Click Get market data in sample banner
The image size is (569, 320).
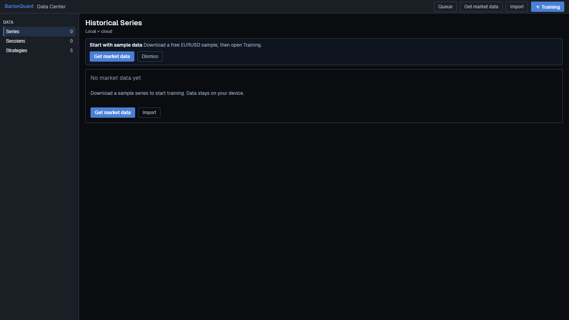click(112, 56)
